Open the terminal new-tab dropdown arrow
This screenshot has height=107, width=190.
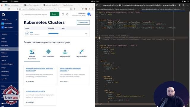[100, 5]
